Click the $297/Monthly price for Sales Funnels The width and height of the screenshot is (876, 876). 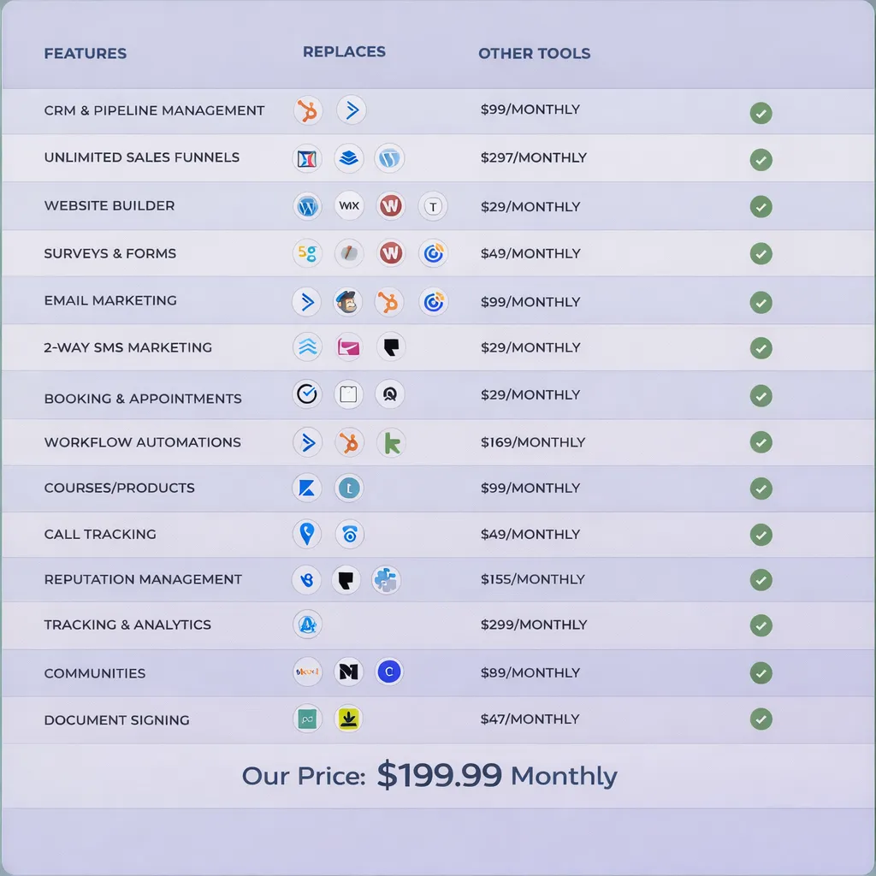click(533, 157)
